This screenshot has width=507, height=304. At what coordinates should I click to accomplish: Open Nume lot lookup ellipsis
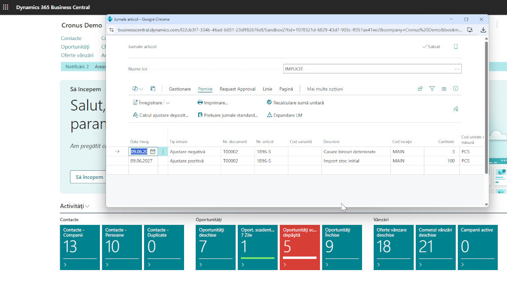pos(457,69)
